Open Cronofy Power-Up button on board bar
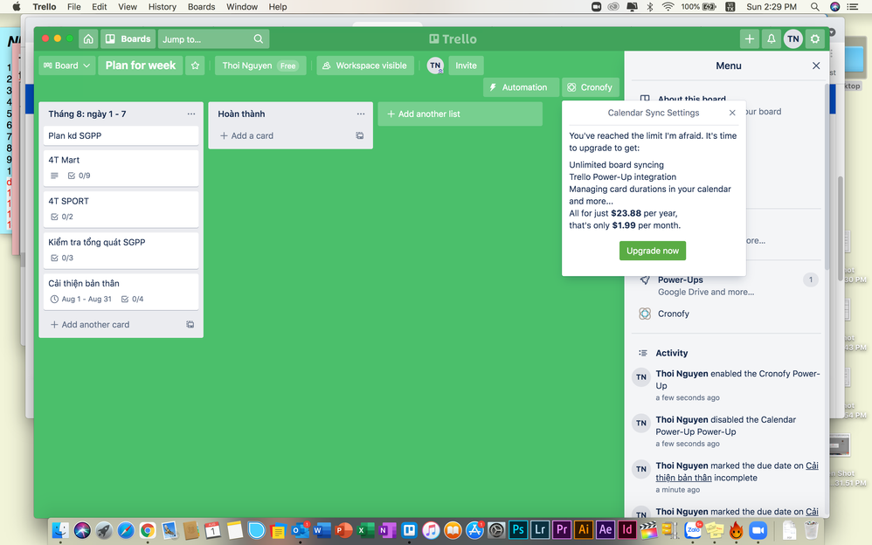This screenshot has height=545, width=872. coord(591,87)
